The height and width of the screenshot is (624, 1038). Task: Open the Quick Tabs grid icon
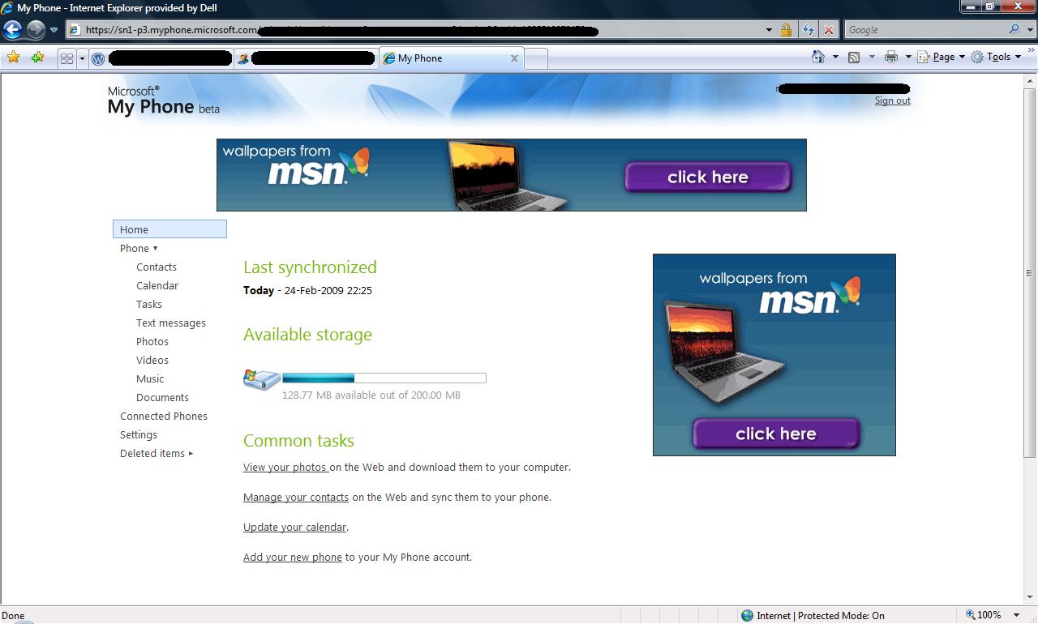(66, 58)
